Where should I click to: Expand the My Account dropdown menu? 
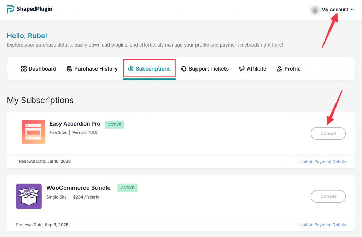click(334, 10)
